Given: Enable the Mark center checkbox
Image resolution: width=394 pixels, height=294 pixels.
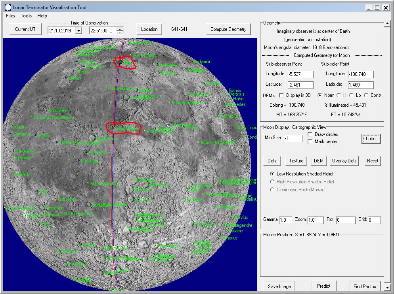Looking at the screenshot, I should point(310,141).
